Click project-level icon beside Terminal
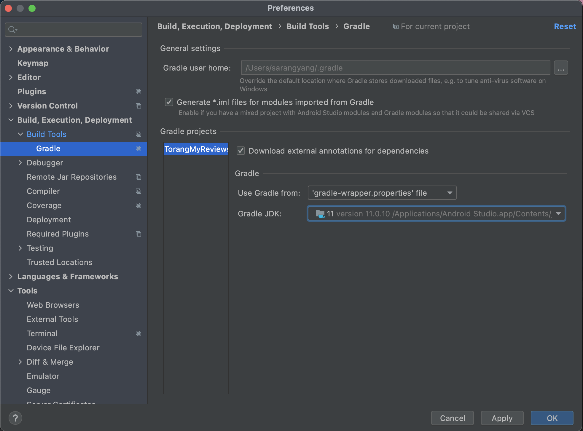 coord(138,333)
